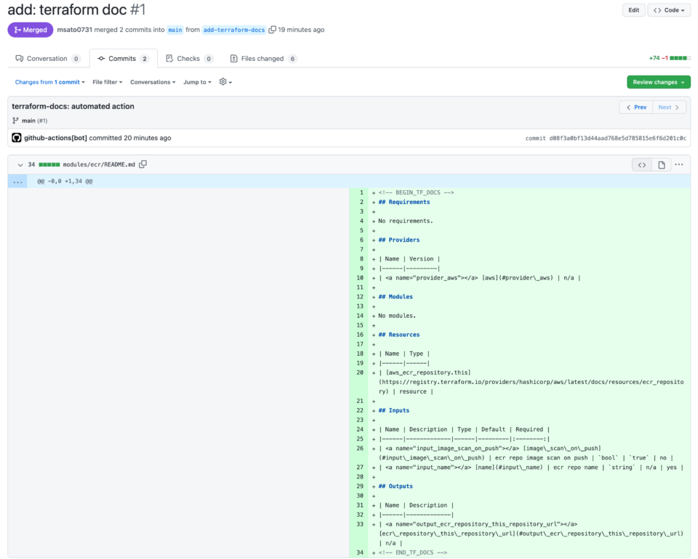698x559 pixels.
Task: Open the Review changes dropdown
Action: [x=658, y=82]
